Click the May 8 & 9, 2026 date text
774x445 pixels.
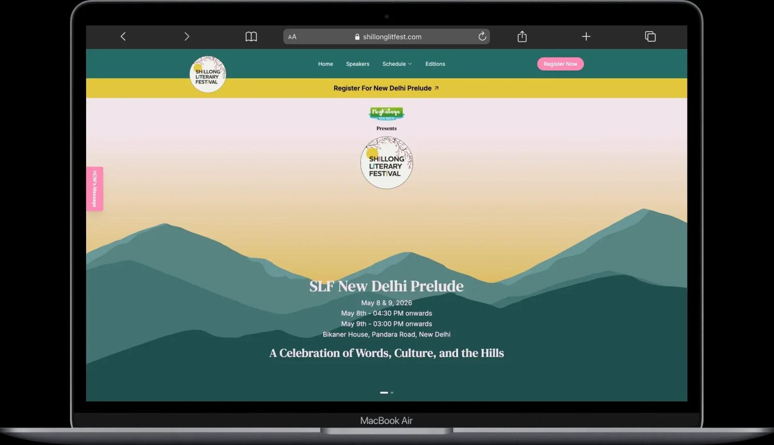coord(387,303)
